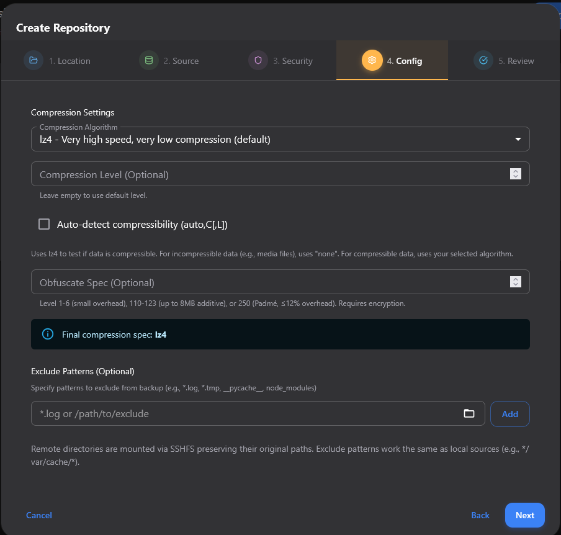This screenshot has height=535, width=561.
Task: Click the exclude pattern input field
Action: coord(248,413)
